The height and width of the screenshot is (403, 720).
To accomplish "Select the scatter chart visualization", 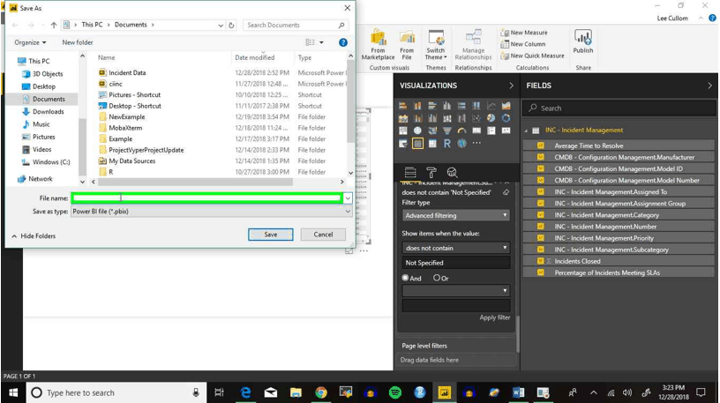I will 476,118.
